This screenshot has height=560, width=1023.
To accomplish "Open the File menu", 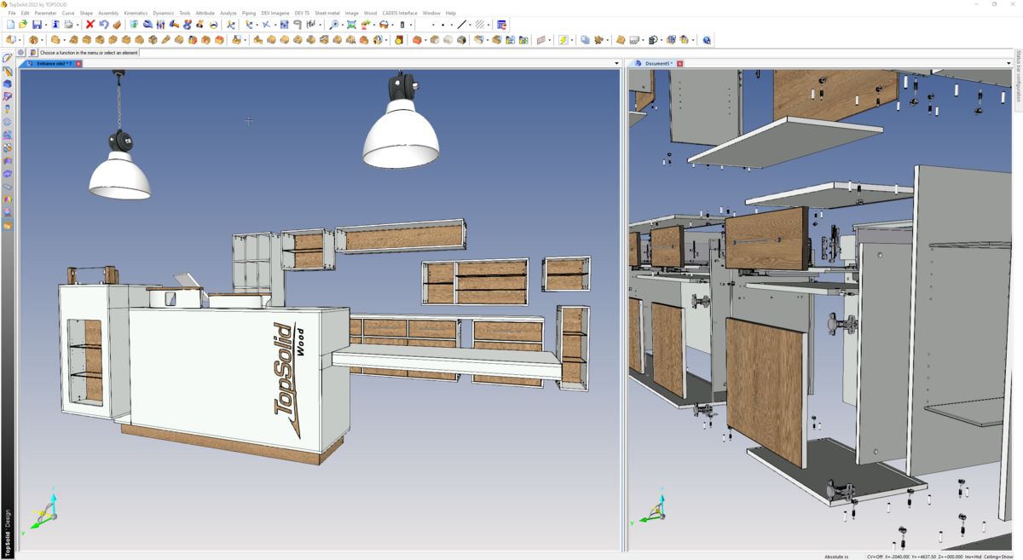I will pyautogui.click(x=12, y=13).
